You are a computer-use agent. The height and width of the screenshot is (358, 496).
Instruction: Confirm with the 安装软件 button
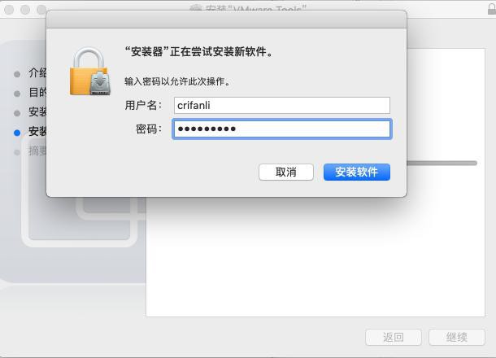tap(357, 172)
